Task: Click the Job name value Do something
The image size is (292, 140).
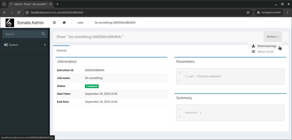Action: pos(94,78)
